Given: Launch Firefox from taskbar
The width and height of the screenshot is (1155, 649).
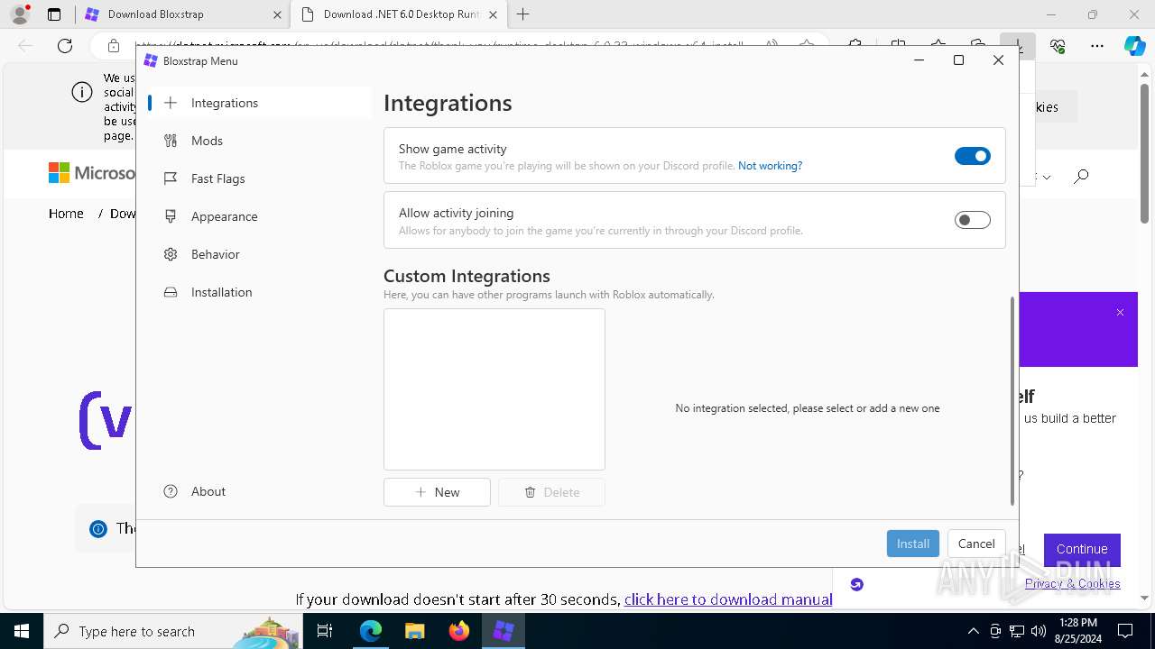Looking at the screenshot, I should point(459,631).
